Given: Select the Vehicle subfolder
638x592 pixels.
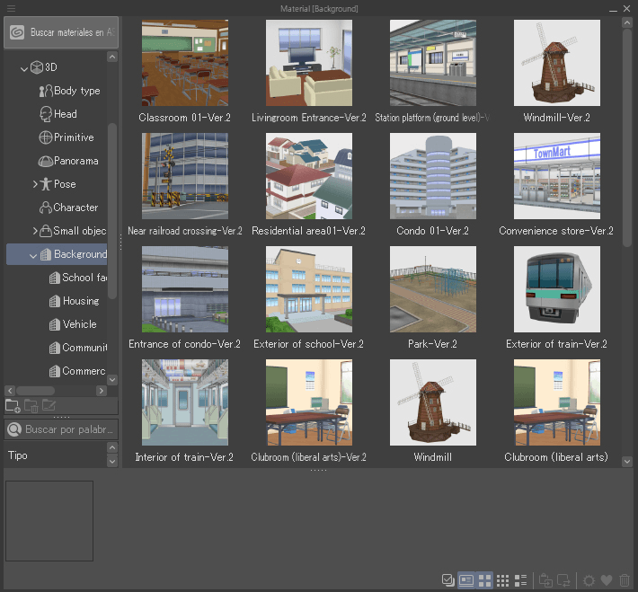Looking at the screenshot, I should tap(79, 324).
